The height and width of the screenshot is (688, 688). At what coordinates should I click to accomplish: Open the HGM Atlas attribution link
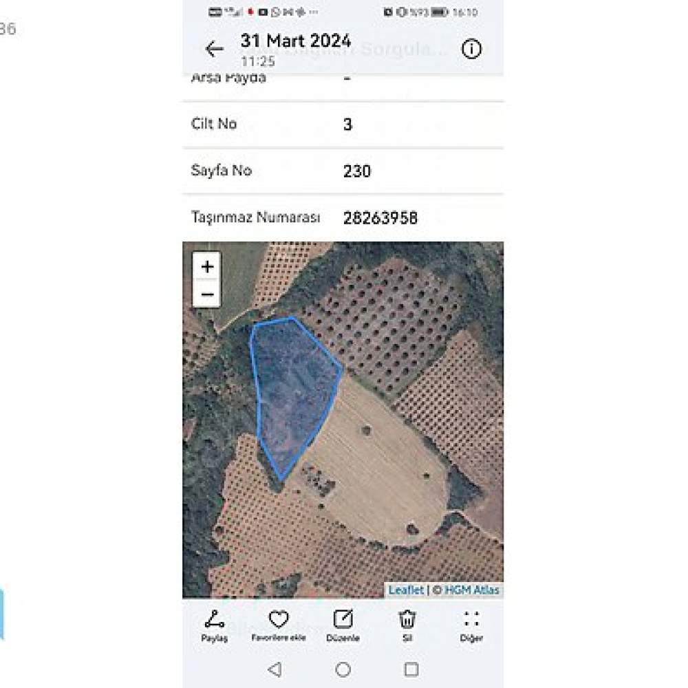pos(472,590)
